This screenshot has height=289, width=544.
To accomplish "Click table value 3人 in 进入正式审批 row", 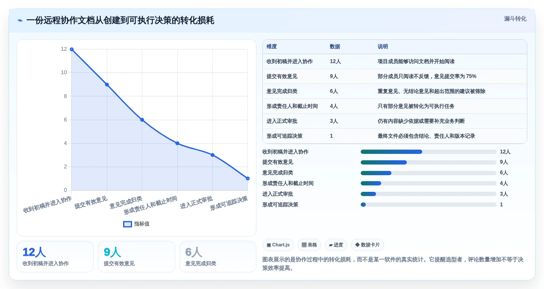I will pyautogui.click(x=334, y=121).
